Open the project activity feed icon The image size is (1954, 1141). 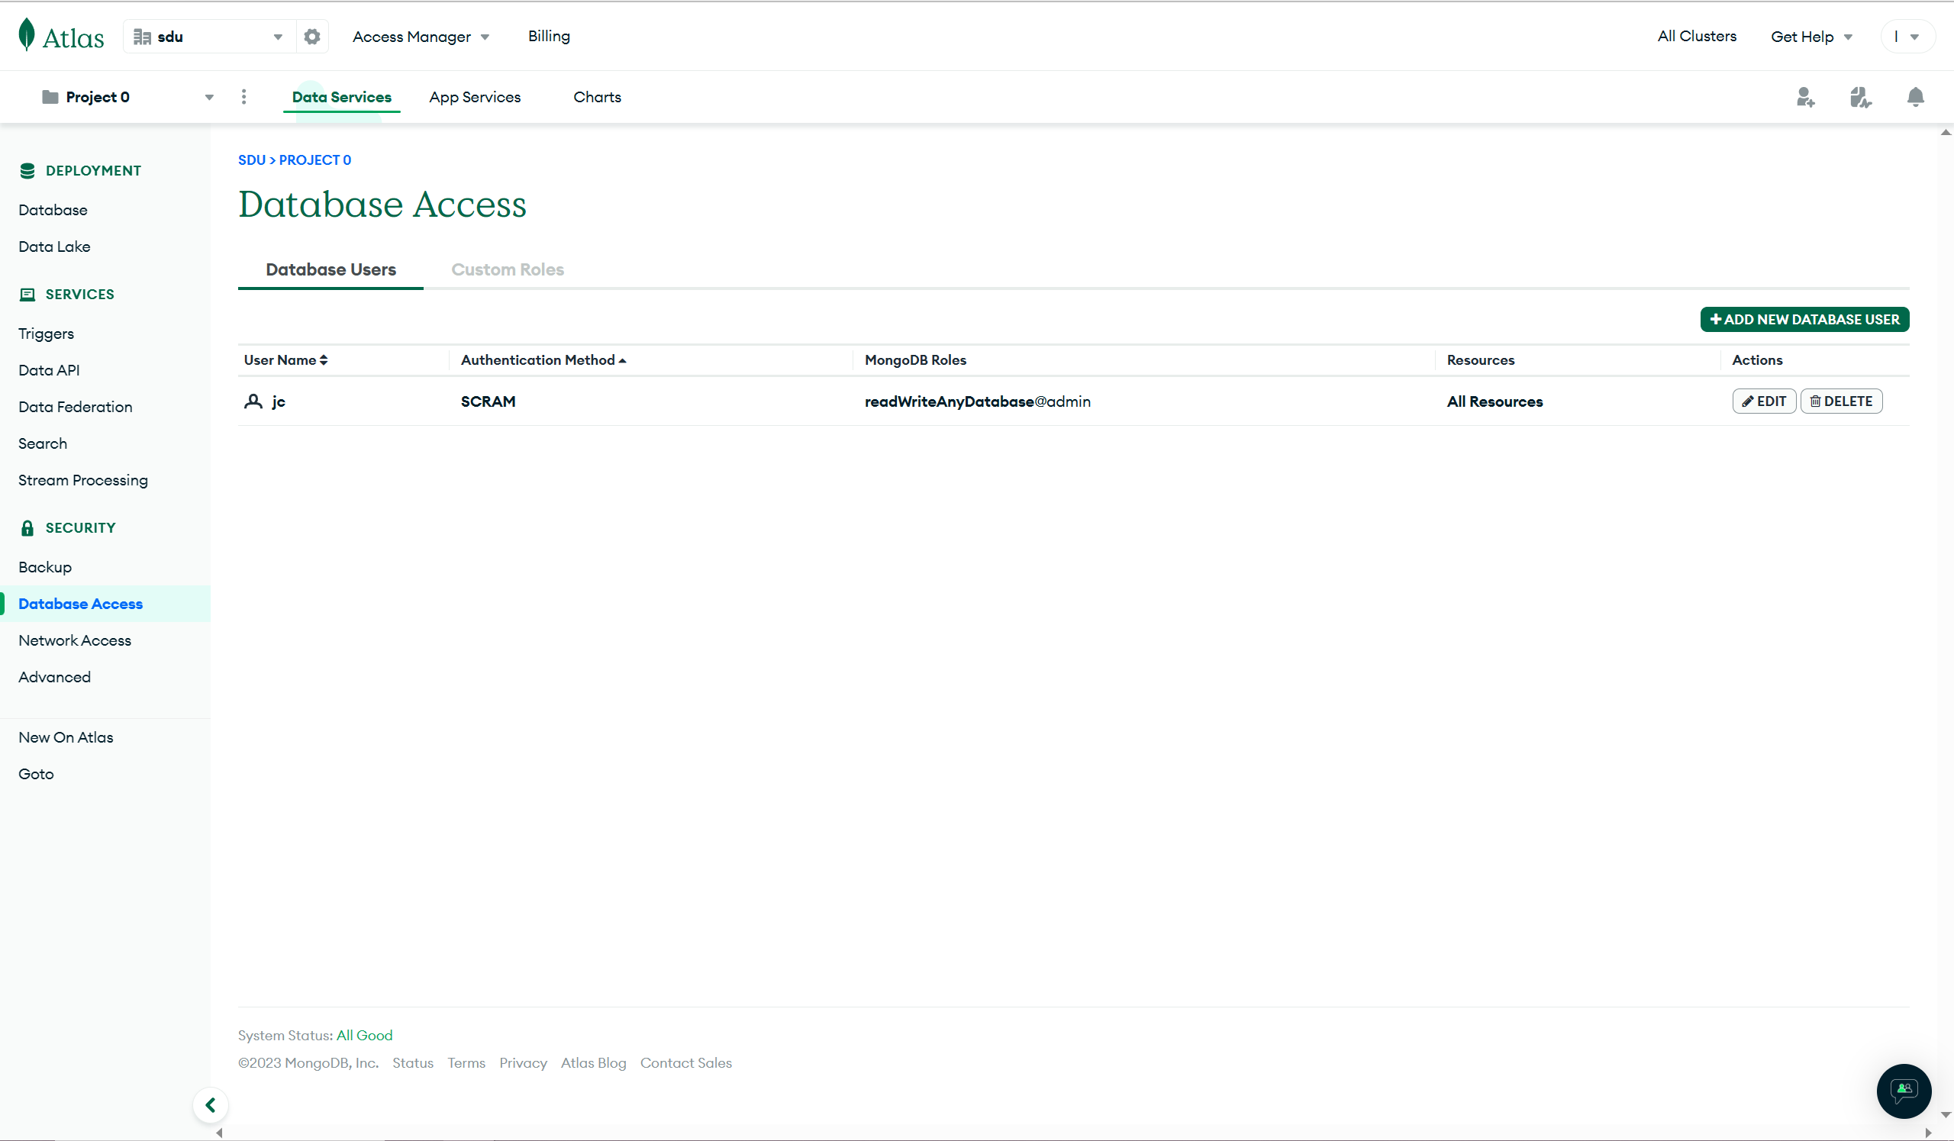1860,97
